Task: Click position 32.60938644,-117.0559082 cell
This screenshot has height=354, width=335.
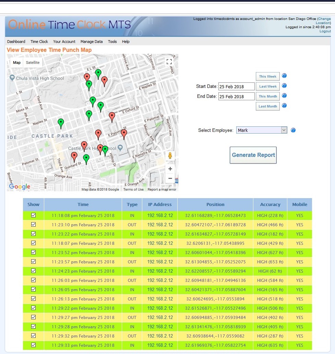Action: (215, 336)
